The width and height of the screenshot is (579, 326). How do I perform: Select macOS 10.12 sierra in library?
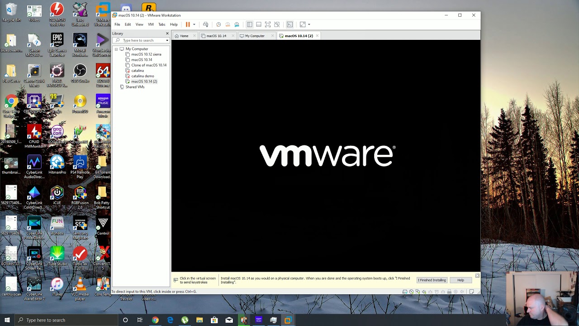coord(146,54)
